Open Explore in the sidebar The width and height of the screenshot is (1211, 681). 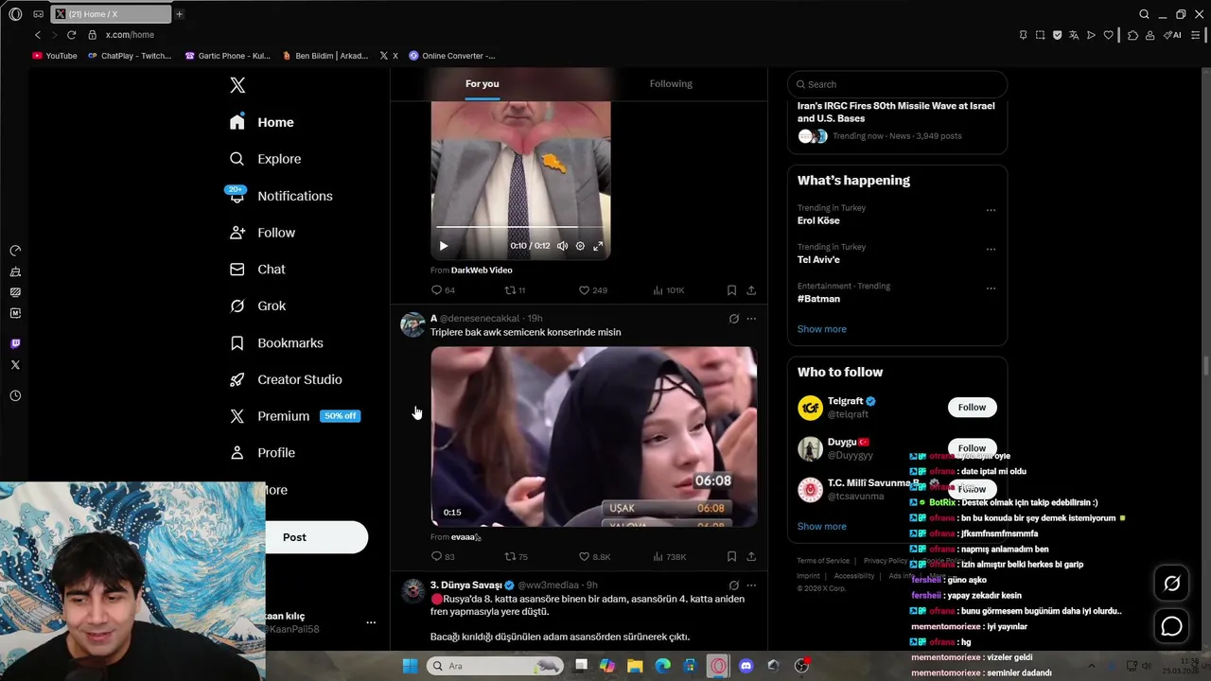(266, 159)
